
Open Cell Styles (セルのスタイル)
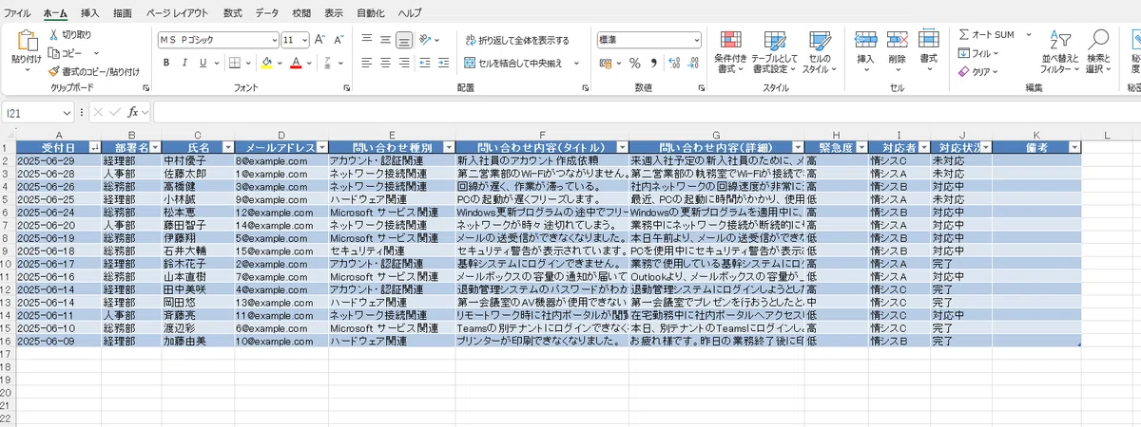coord(818,51)
